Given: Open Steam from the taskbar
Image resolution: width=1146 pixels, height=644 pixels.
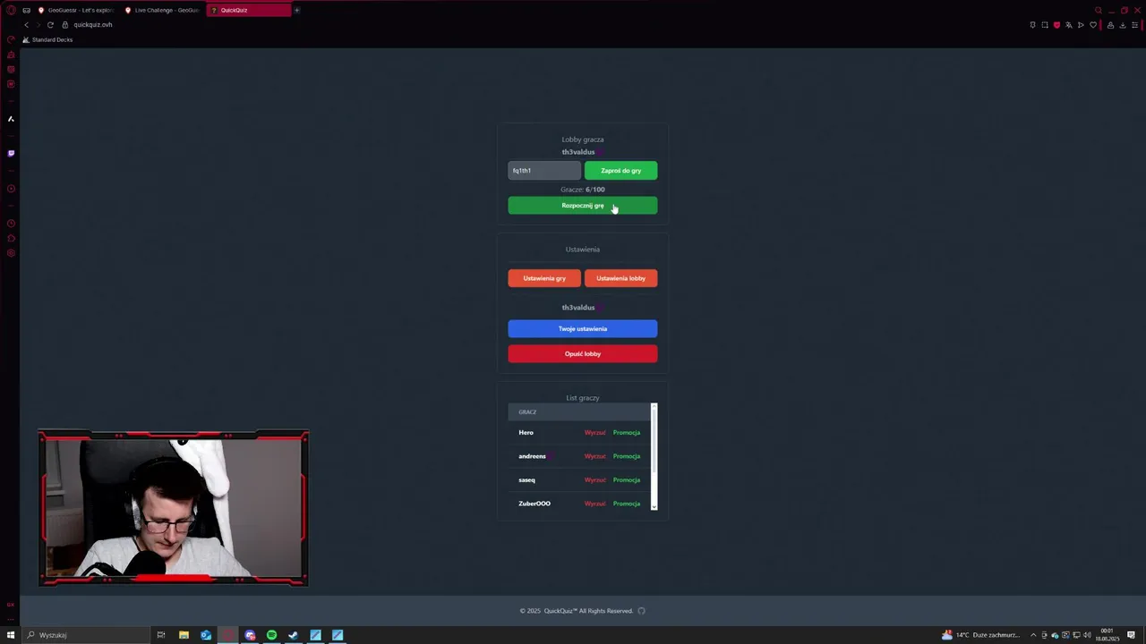Looking at the screenshot, I should [293, 635].
